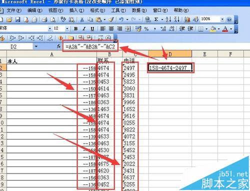This screenshot has width=250, height=191.
Task: Expand the font name dropdown
Action: [x=49, y=29]
